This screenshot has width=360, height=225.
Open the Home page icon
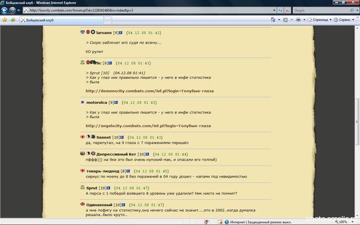(273, 20)
